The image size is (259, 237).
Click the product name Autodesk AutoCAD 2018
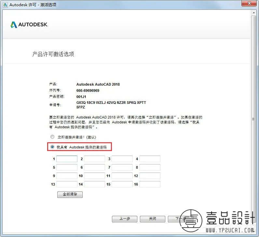98,84
